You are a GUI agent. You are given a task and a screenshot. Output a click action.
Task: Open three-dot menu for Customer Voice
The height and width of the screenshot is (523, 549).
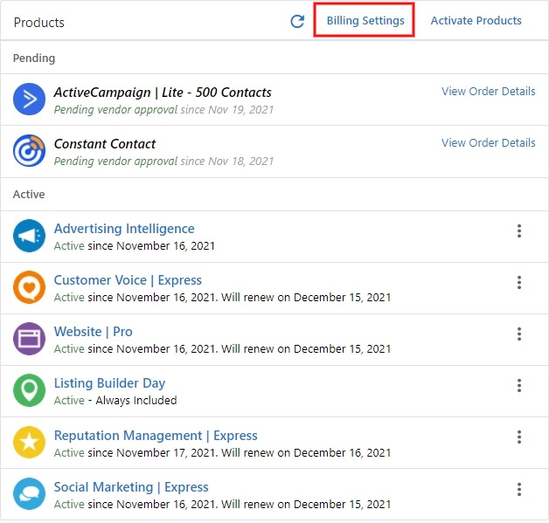pyautogui.click(x=519, y=283)
